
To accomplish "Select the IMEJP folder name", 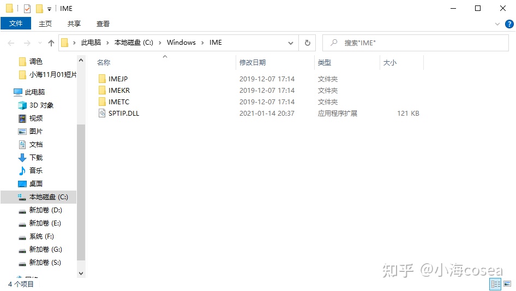I will click(x=118, y=79).
